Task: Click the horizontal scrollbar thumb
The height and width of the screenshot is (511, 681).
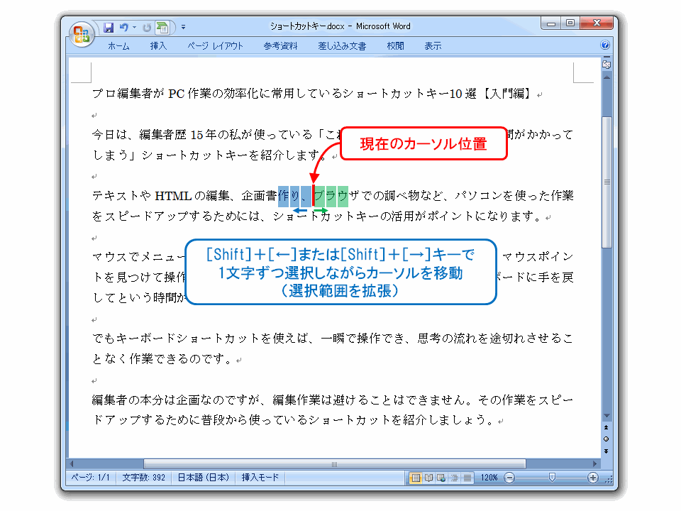Action: tap(334, 463)
